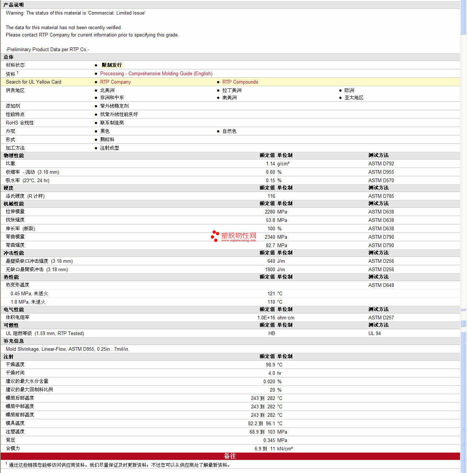Select the '0.345' back pressure value
This screenshot has width=467, height=473.
click(269, 441)
